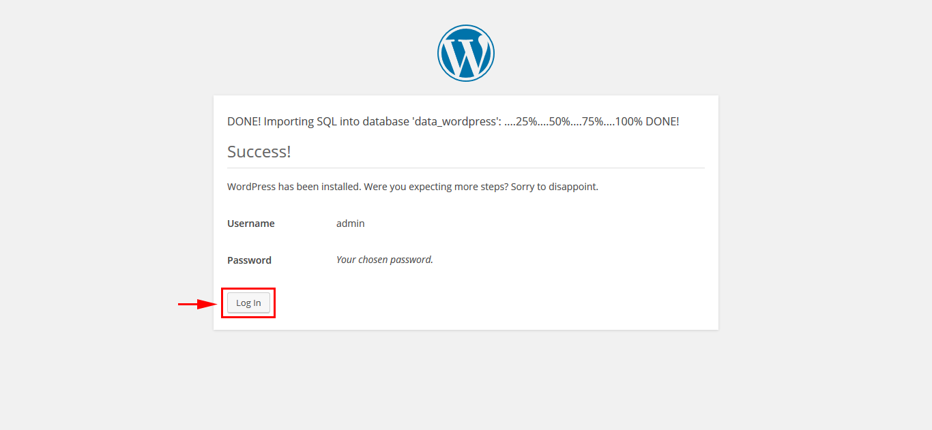Select the Success! heading
The width and height of the screenshot is (932, 430).
point(259,151)
